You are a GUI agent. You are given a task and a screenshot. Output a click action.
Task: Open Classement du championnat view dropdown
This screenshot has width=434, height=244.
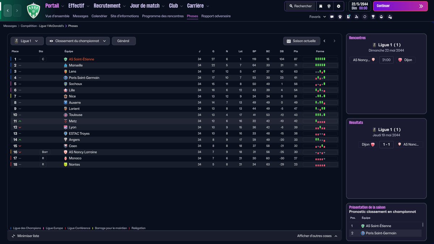[78, 41]
